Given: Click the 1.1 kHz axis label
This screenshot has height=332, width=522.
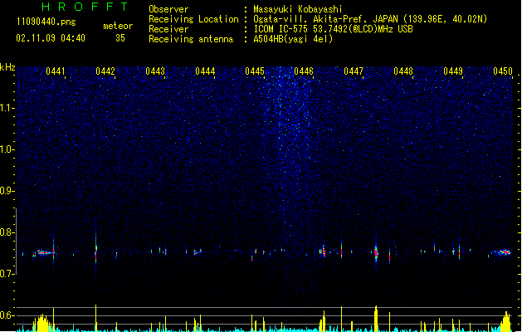Looking at the screenshot, I should tap(7, 108).
